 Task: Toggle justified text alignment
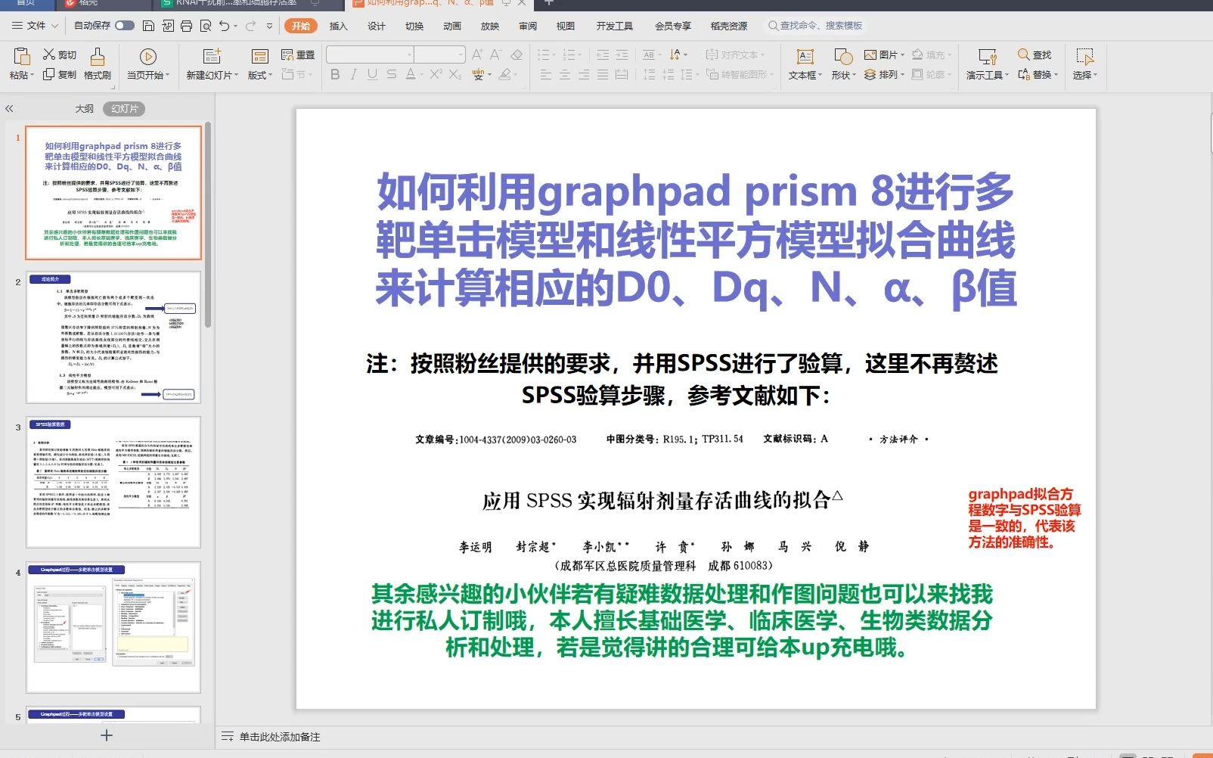pos(603,74)
